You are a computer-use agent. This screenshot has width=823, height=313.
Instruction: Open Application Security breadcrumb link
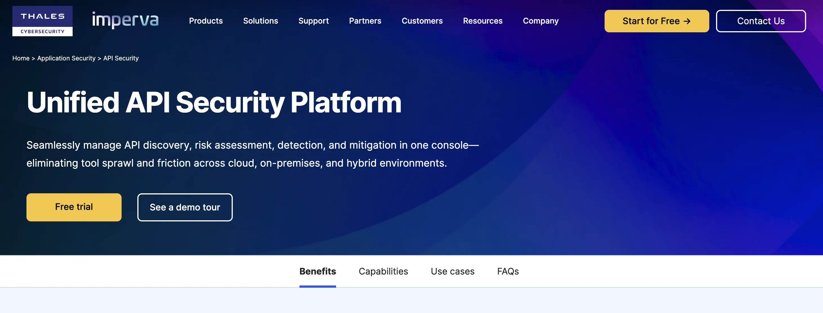(66, 58)
